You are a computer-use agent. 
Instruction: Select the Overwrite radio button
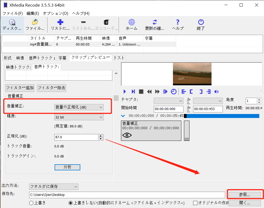pyautogui.click(x=31, y=203)
